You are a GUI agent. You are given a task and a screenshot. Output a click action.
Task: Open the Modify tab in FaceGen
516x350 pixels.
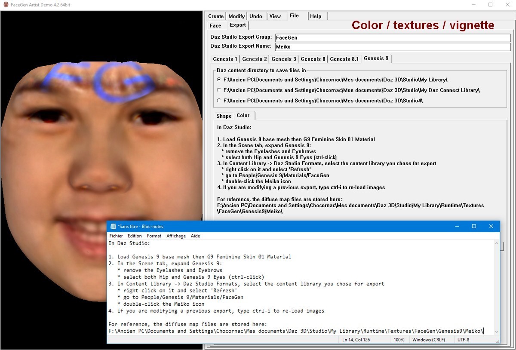(236, 16)
